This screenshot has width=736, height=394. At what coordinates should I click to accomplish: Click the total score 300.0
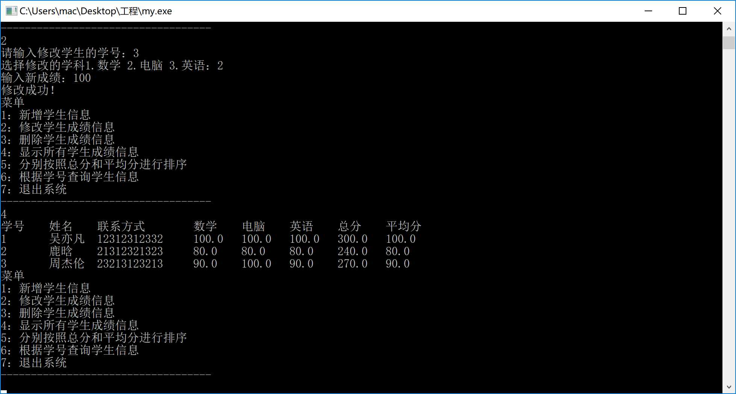[353, 239]
